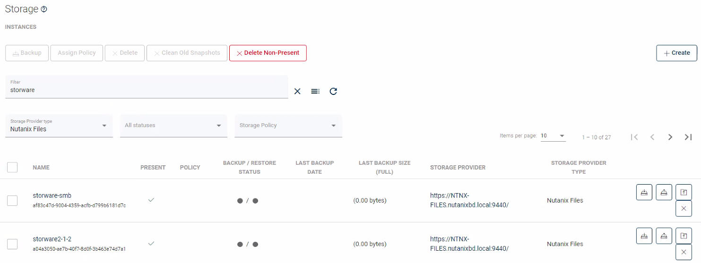Jump to the last page of results

point(688,137)
